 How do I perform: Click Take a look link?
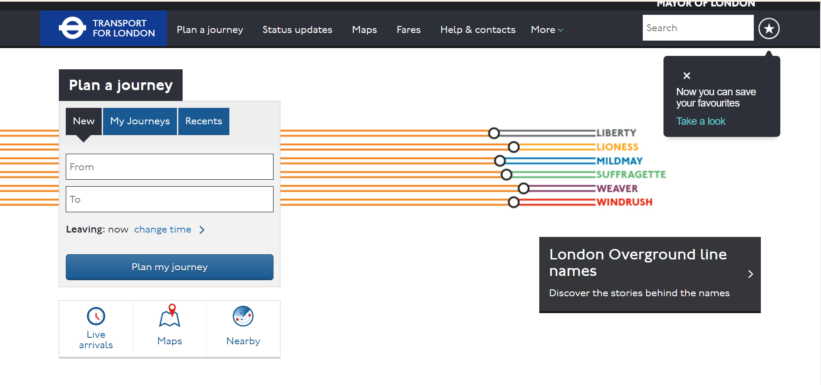pos(701,121)
